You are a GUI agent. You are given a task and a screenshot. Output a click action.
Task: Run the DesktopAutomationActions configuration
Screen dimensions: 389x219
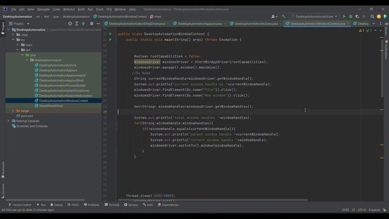tap(344, 16)
